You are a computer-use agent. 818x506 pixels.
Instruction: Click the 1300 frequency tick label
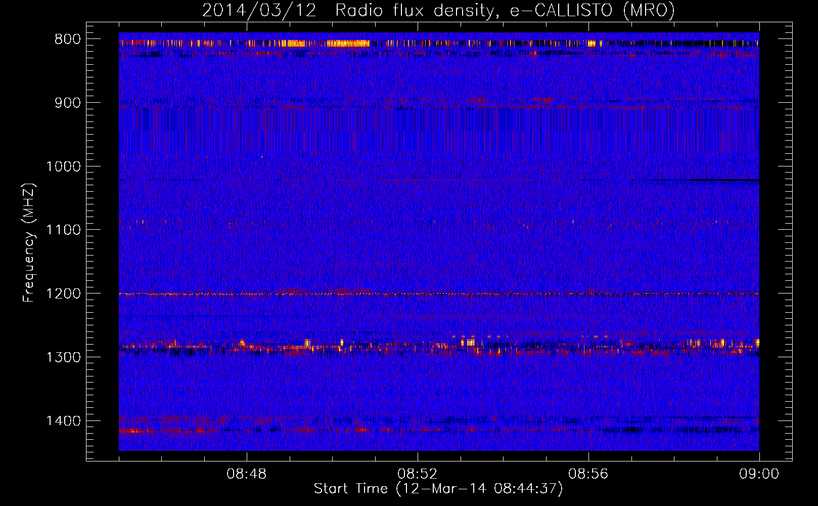pyautogui.click(x=63, y=357)
